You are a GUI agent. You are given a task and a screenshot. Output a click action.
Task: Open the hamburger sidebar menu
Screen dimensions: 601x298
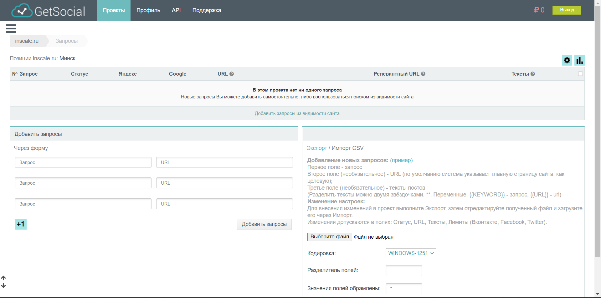pyautogui.click(x=11, y=28)
